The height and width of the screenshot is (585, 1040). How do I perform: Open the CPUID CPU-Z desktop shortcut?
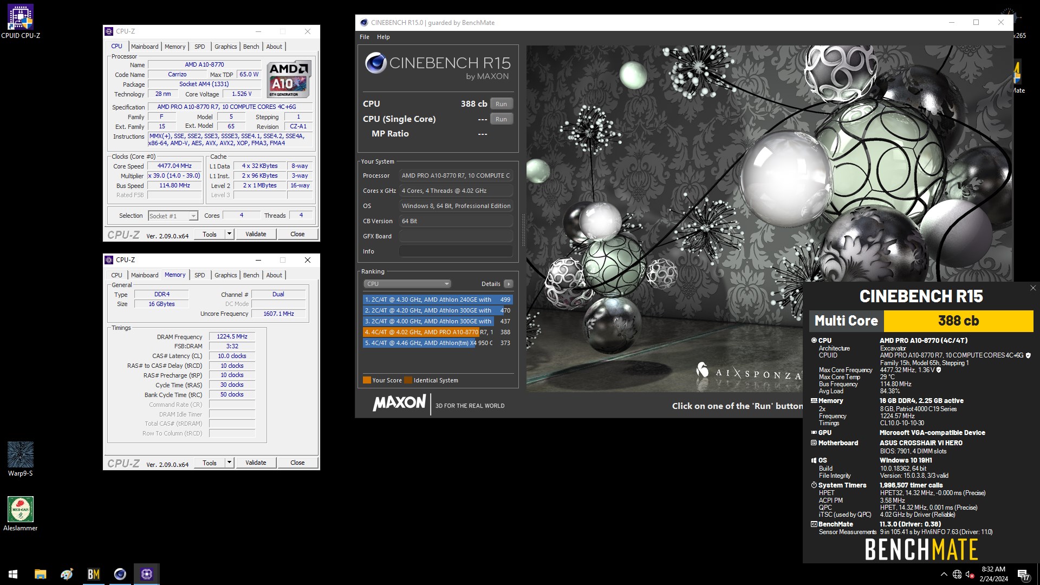(21, 21)
